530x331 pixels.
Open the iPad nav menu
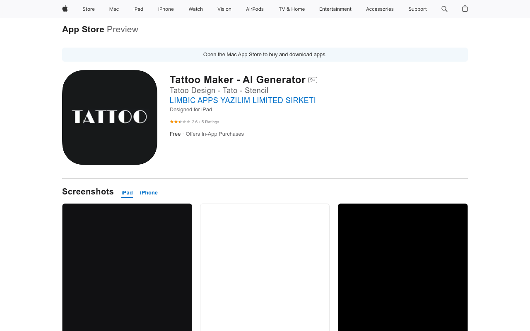click(x=138, y=9)
